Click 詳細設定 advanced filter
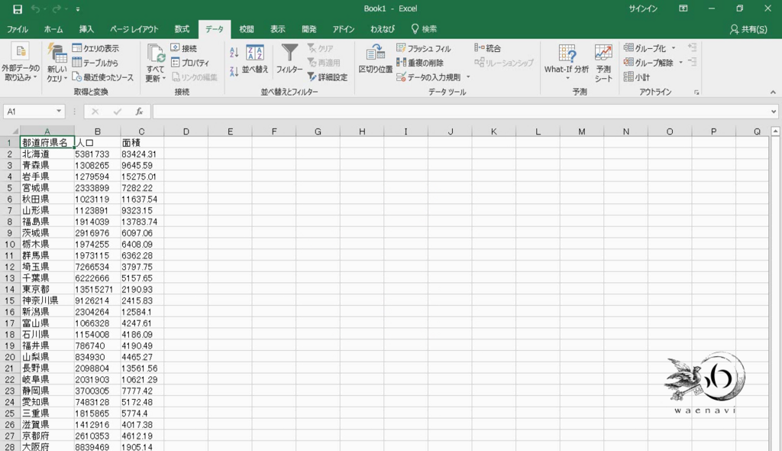 327,77
